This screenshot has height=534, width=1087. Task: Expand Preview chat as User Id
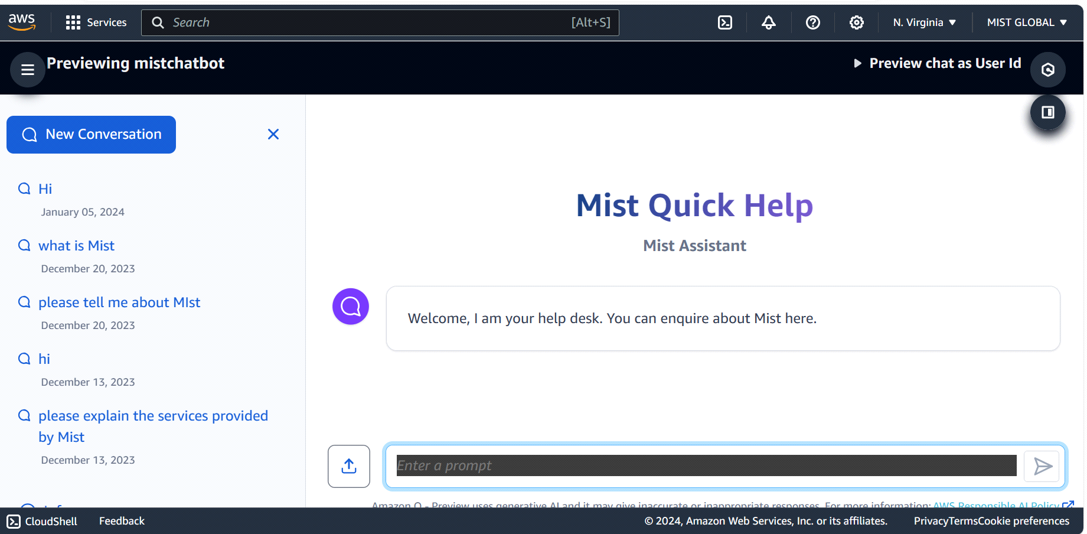[x=937, y=63]
